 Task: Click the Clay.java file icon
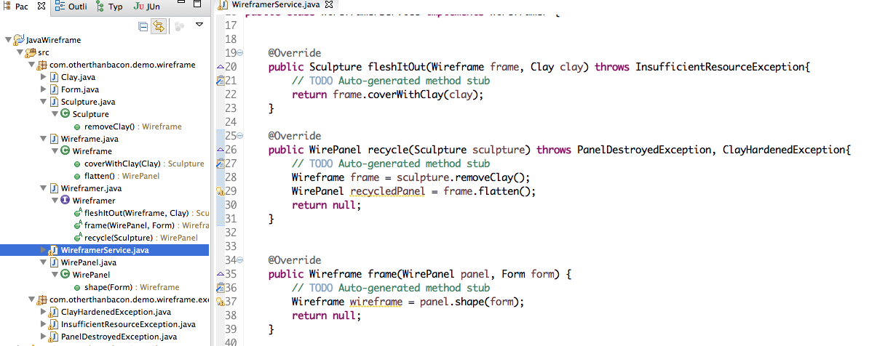[54, 77]
